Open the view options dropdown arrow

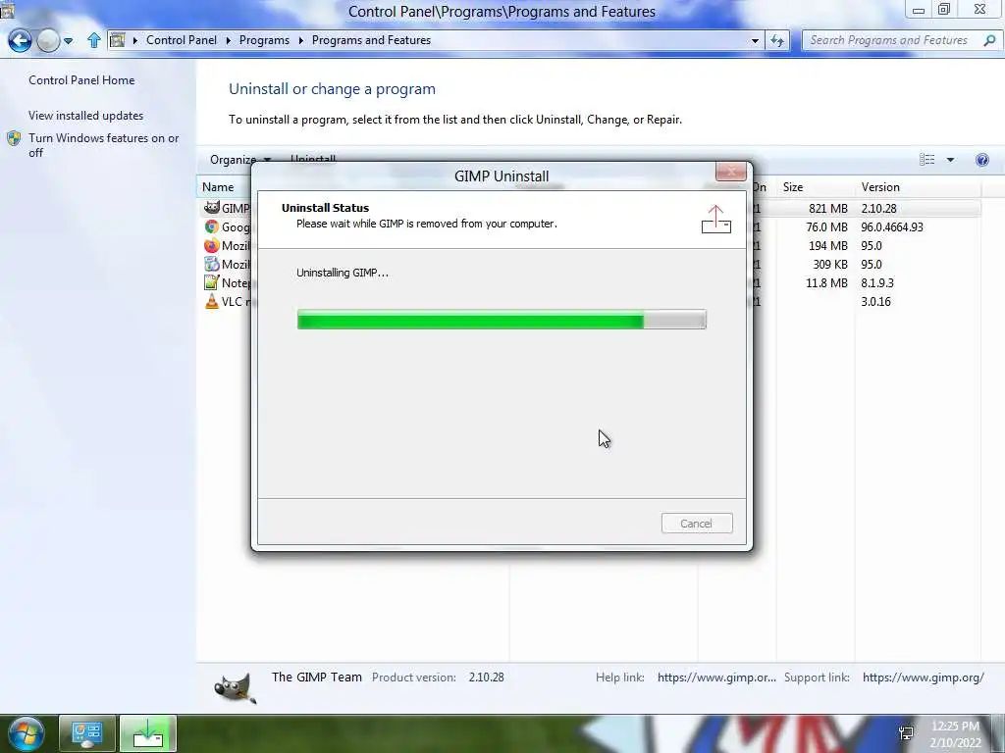pos(950,160)
